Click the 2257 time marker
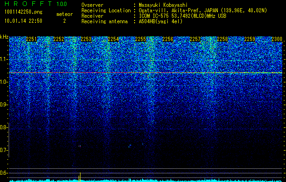Image resolution: width=286 pixels, height=182 pixels. (x=195, y=39)
